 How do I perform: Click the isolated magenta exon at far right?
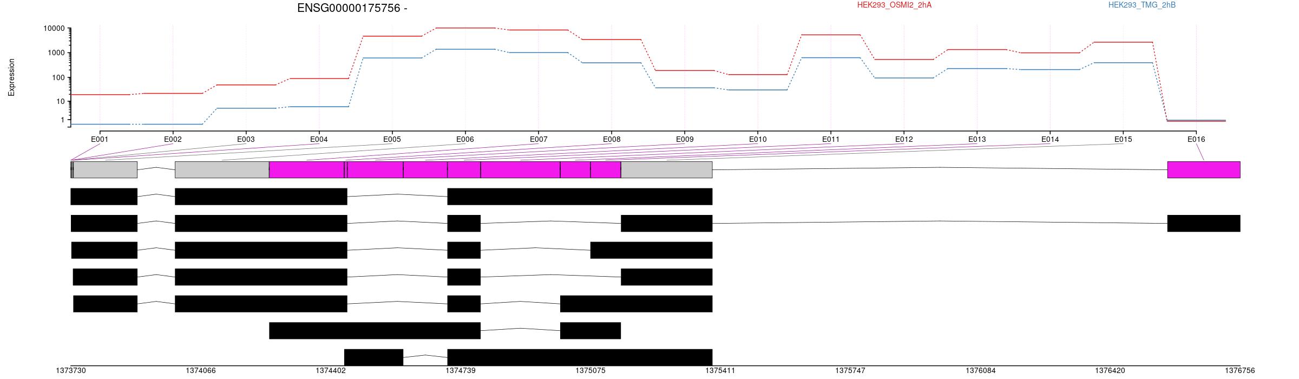(x=1204, y=169)
